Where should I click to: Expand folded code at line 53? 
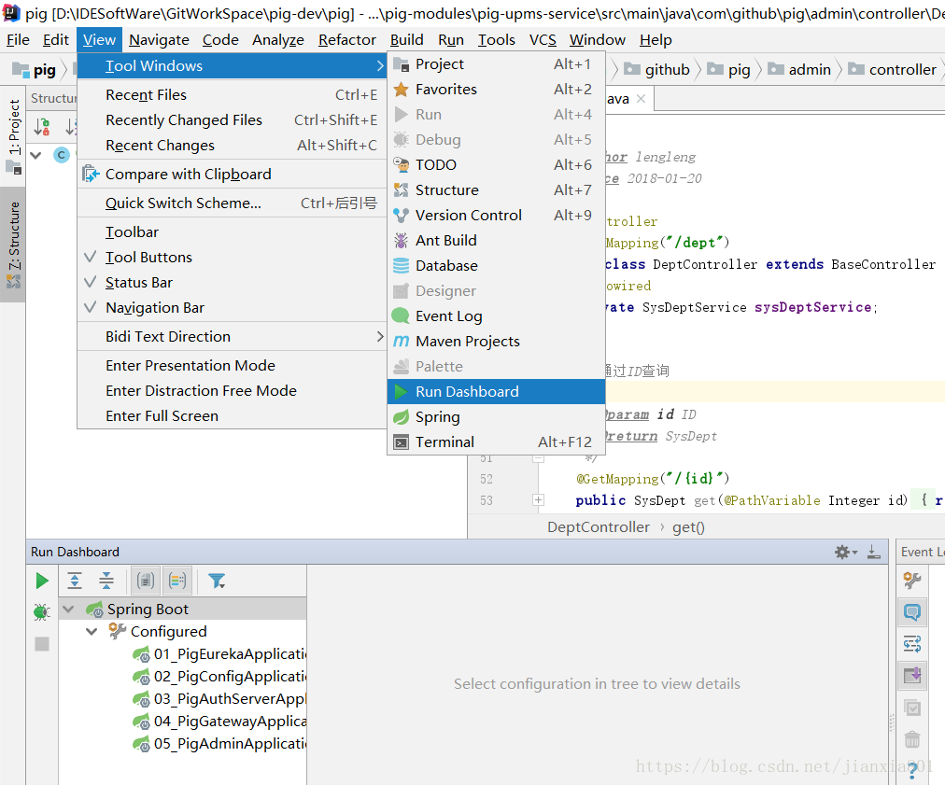(538, 500)
